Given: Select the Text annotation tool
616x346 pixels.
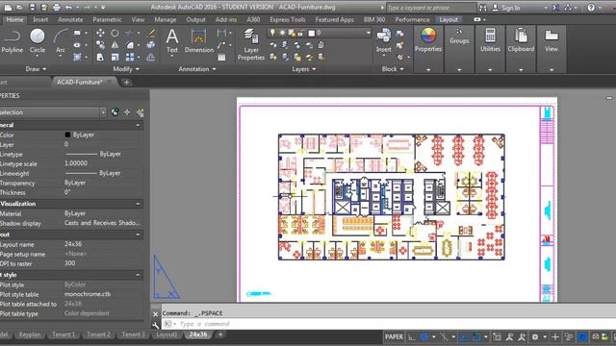Looking at the screenshot, I should [172, 41].
